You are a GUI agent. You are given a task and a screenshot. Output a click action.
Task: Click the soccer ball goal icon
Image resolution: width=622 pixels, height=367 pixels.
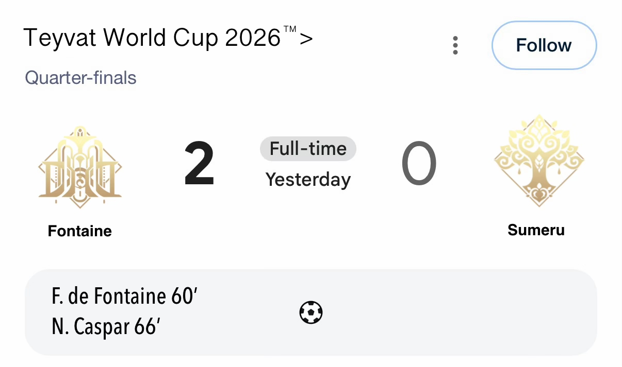pos(311,312)
